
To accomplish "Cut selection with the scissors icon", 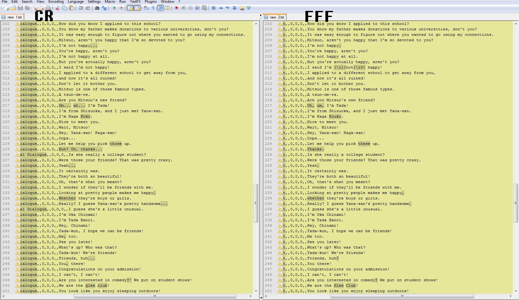I will tap(57, 8).
